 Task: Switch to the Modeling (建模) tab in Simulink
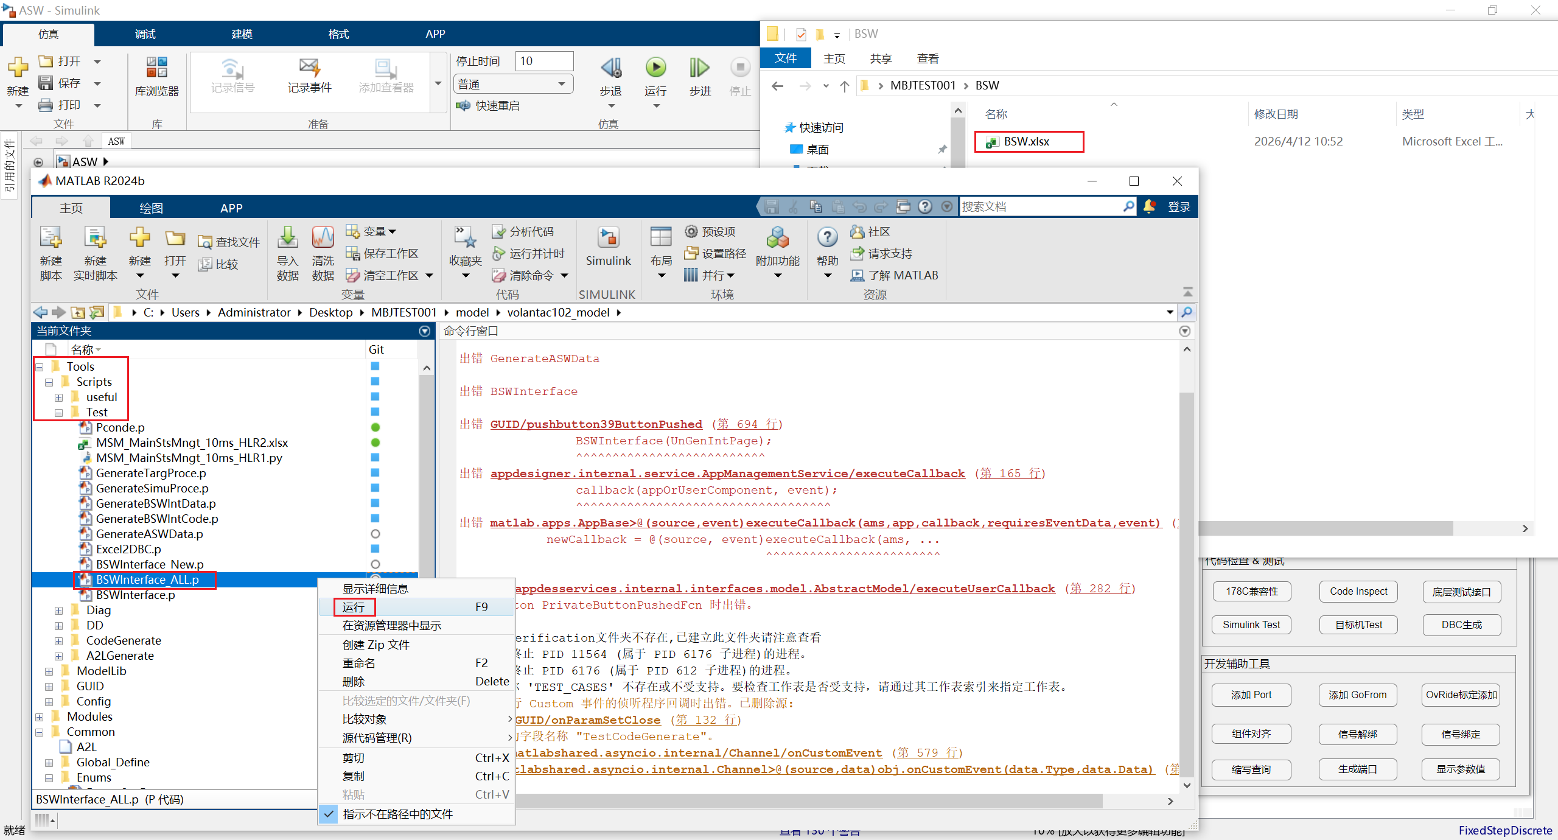tap(242, 34)
